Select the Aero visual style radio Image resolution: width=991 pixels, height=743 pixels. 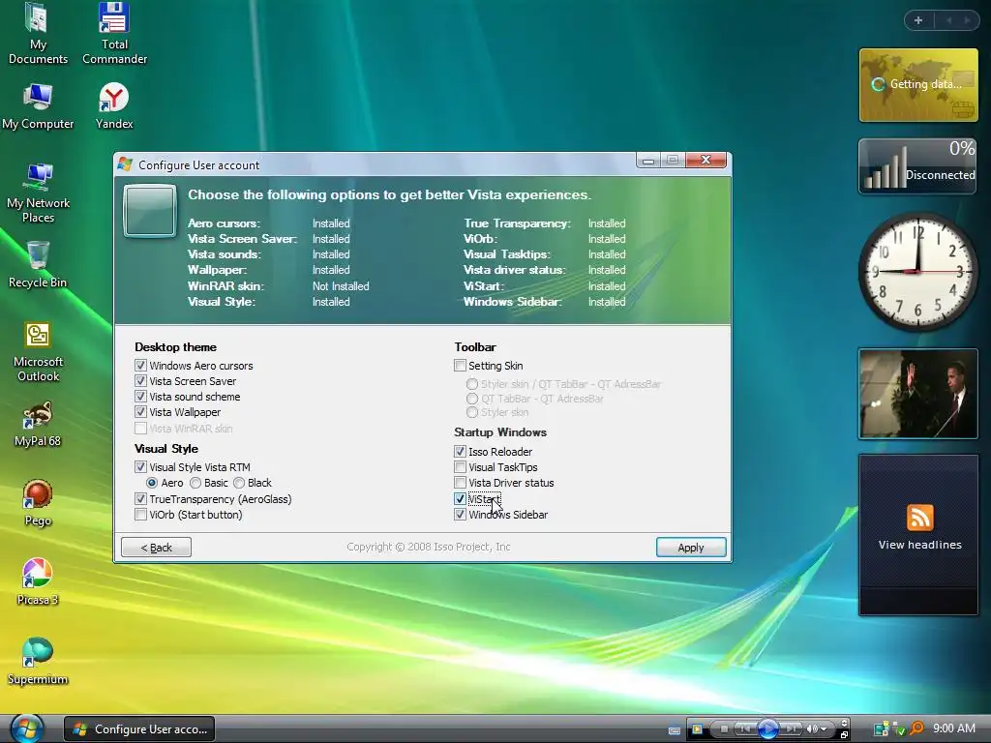pos(152,483)
